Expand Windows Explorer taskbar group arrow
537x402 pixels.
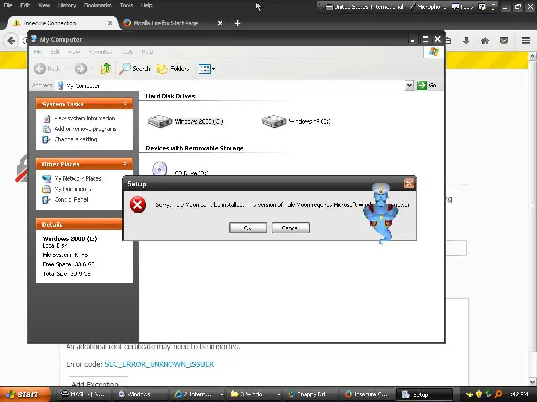point(278,395)
